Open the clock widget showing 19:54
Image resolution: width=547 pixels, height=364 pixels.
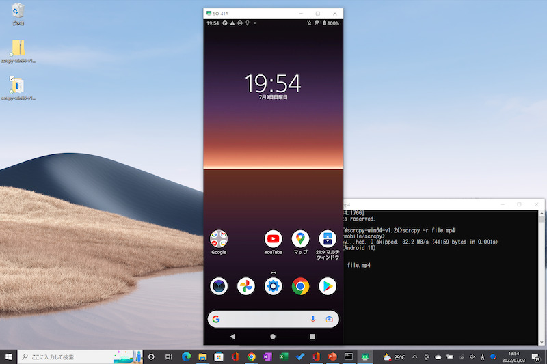click(273, 85)
